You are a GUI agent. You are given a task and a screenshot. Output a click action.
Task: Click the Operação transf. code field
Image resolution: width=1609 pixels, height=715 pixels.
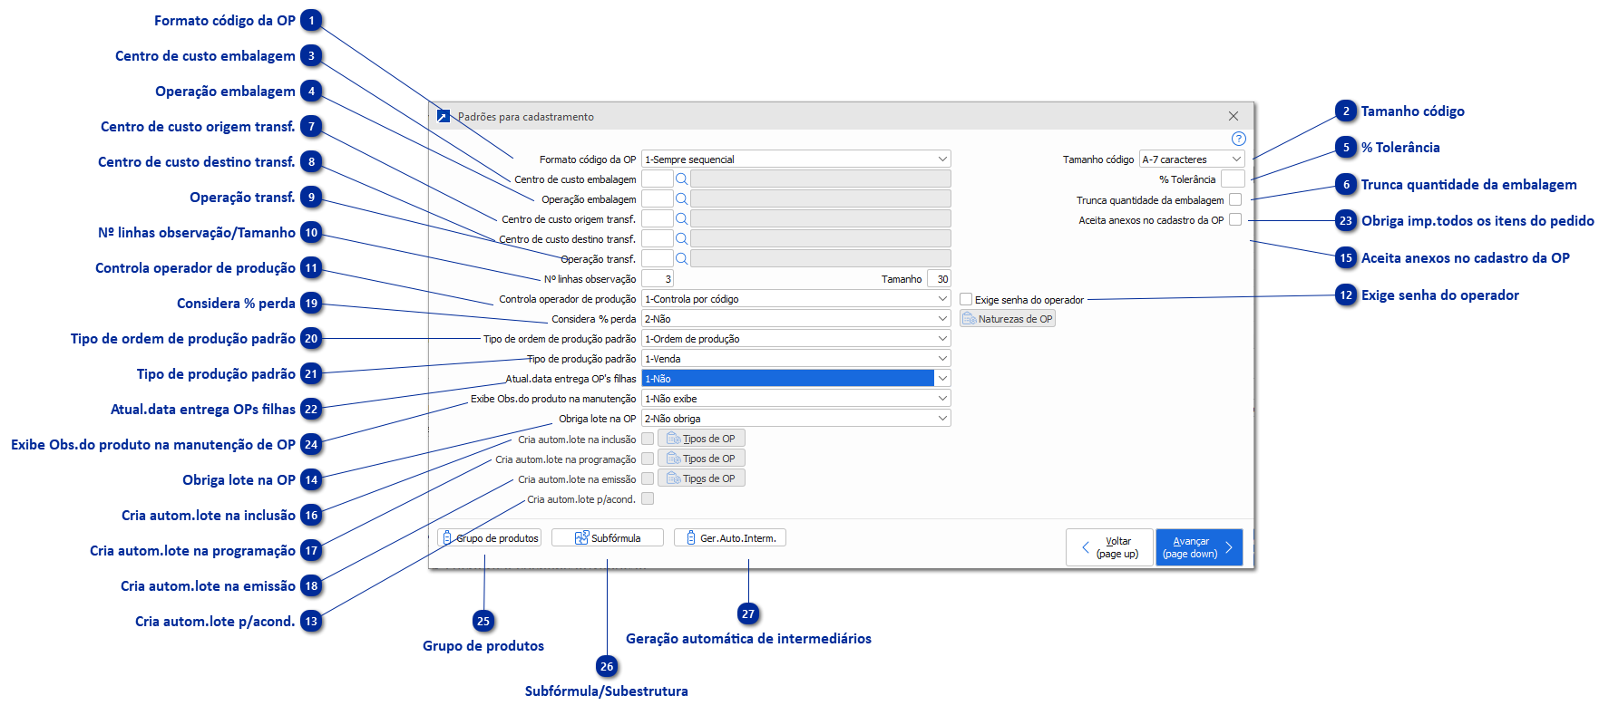tap(658, 259)
